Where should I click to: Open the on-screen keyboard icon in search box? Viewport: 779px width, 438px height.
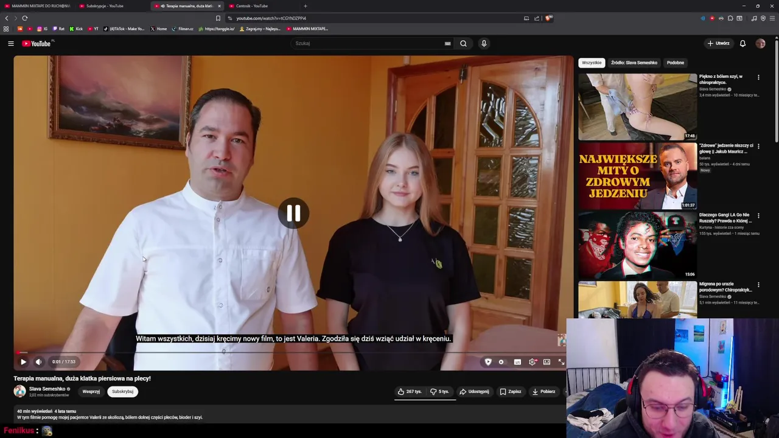447,43
